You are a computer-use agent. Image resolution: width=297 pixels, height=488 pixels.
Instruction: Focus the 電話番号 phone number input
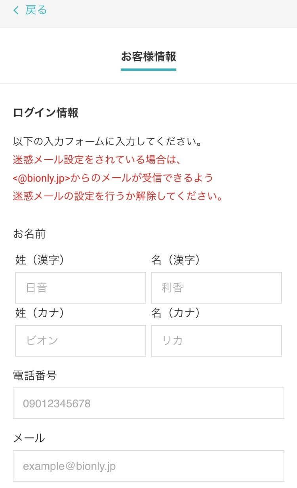pyautogui.click(x=148, y=403)
